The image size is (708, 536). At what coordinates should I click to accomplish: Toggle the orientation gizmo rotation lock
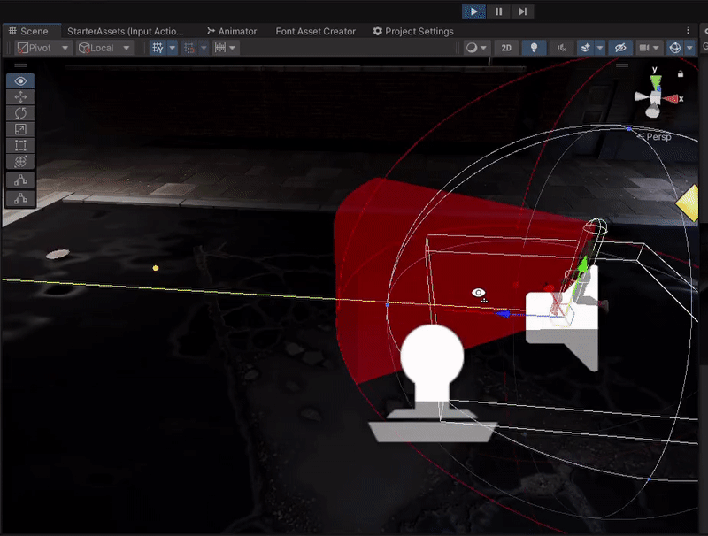681,73
